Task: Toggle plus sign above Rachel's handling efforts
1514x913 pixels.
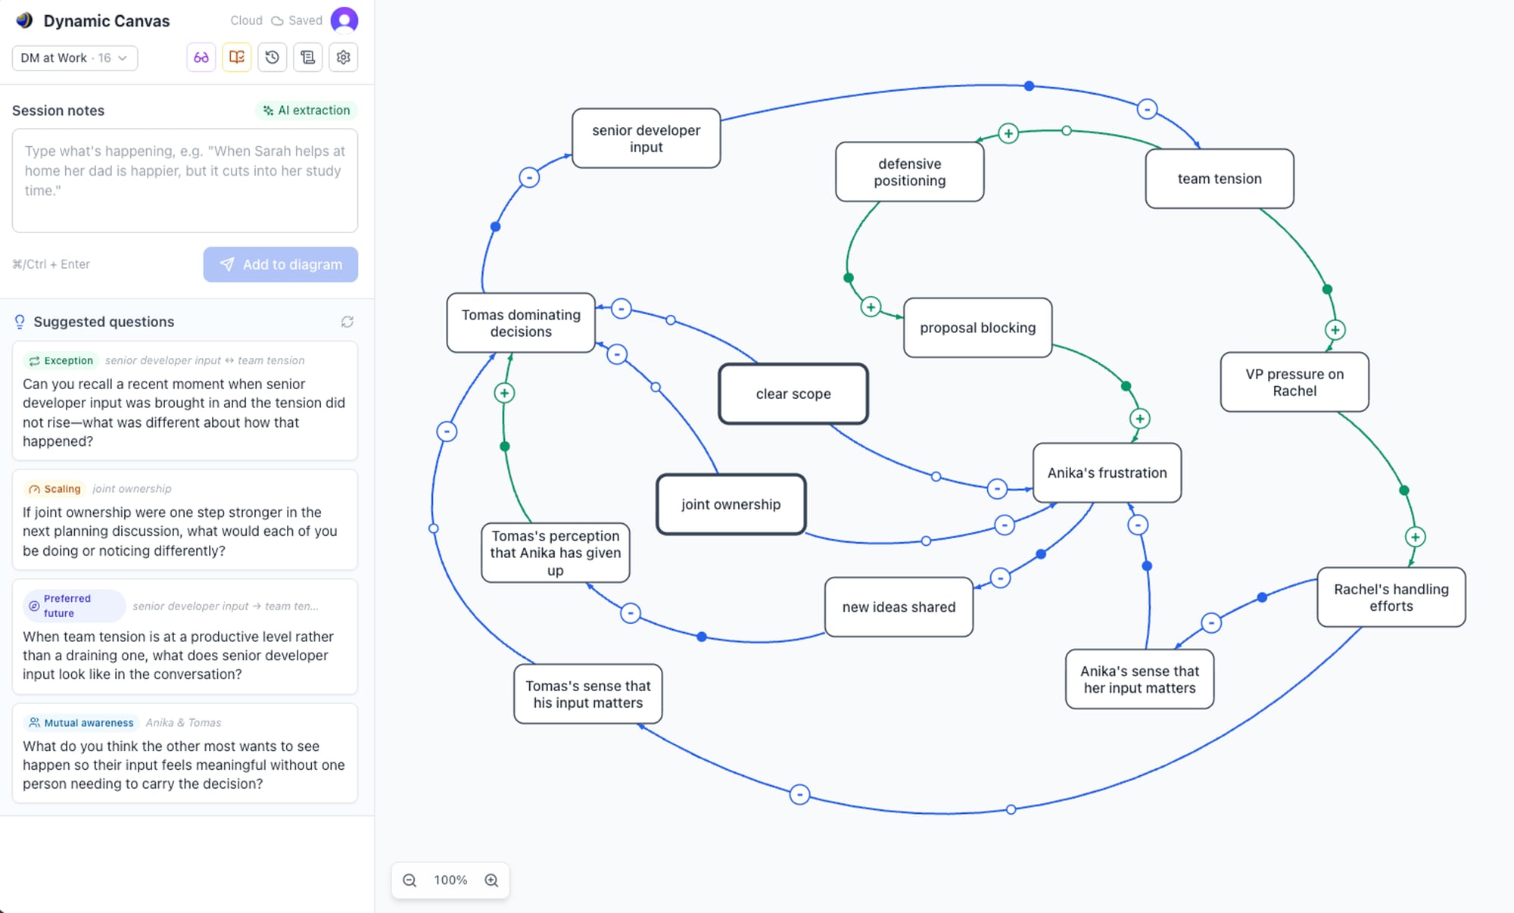Action: point(1416,537)
